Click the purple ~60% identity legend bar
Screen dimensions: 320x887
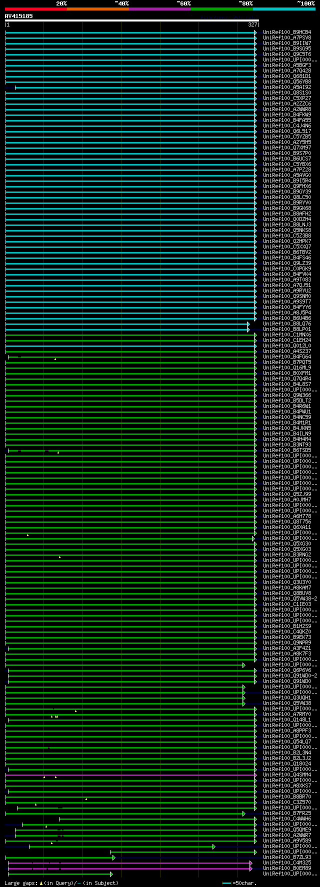coord(160,8)
